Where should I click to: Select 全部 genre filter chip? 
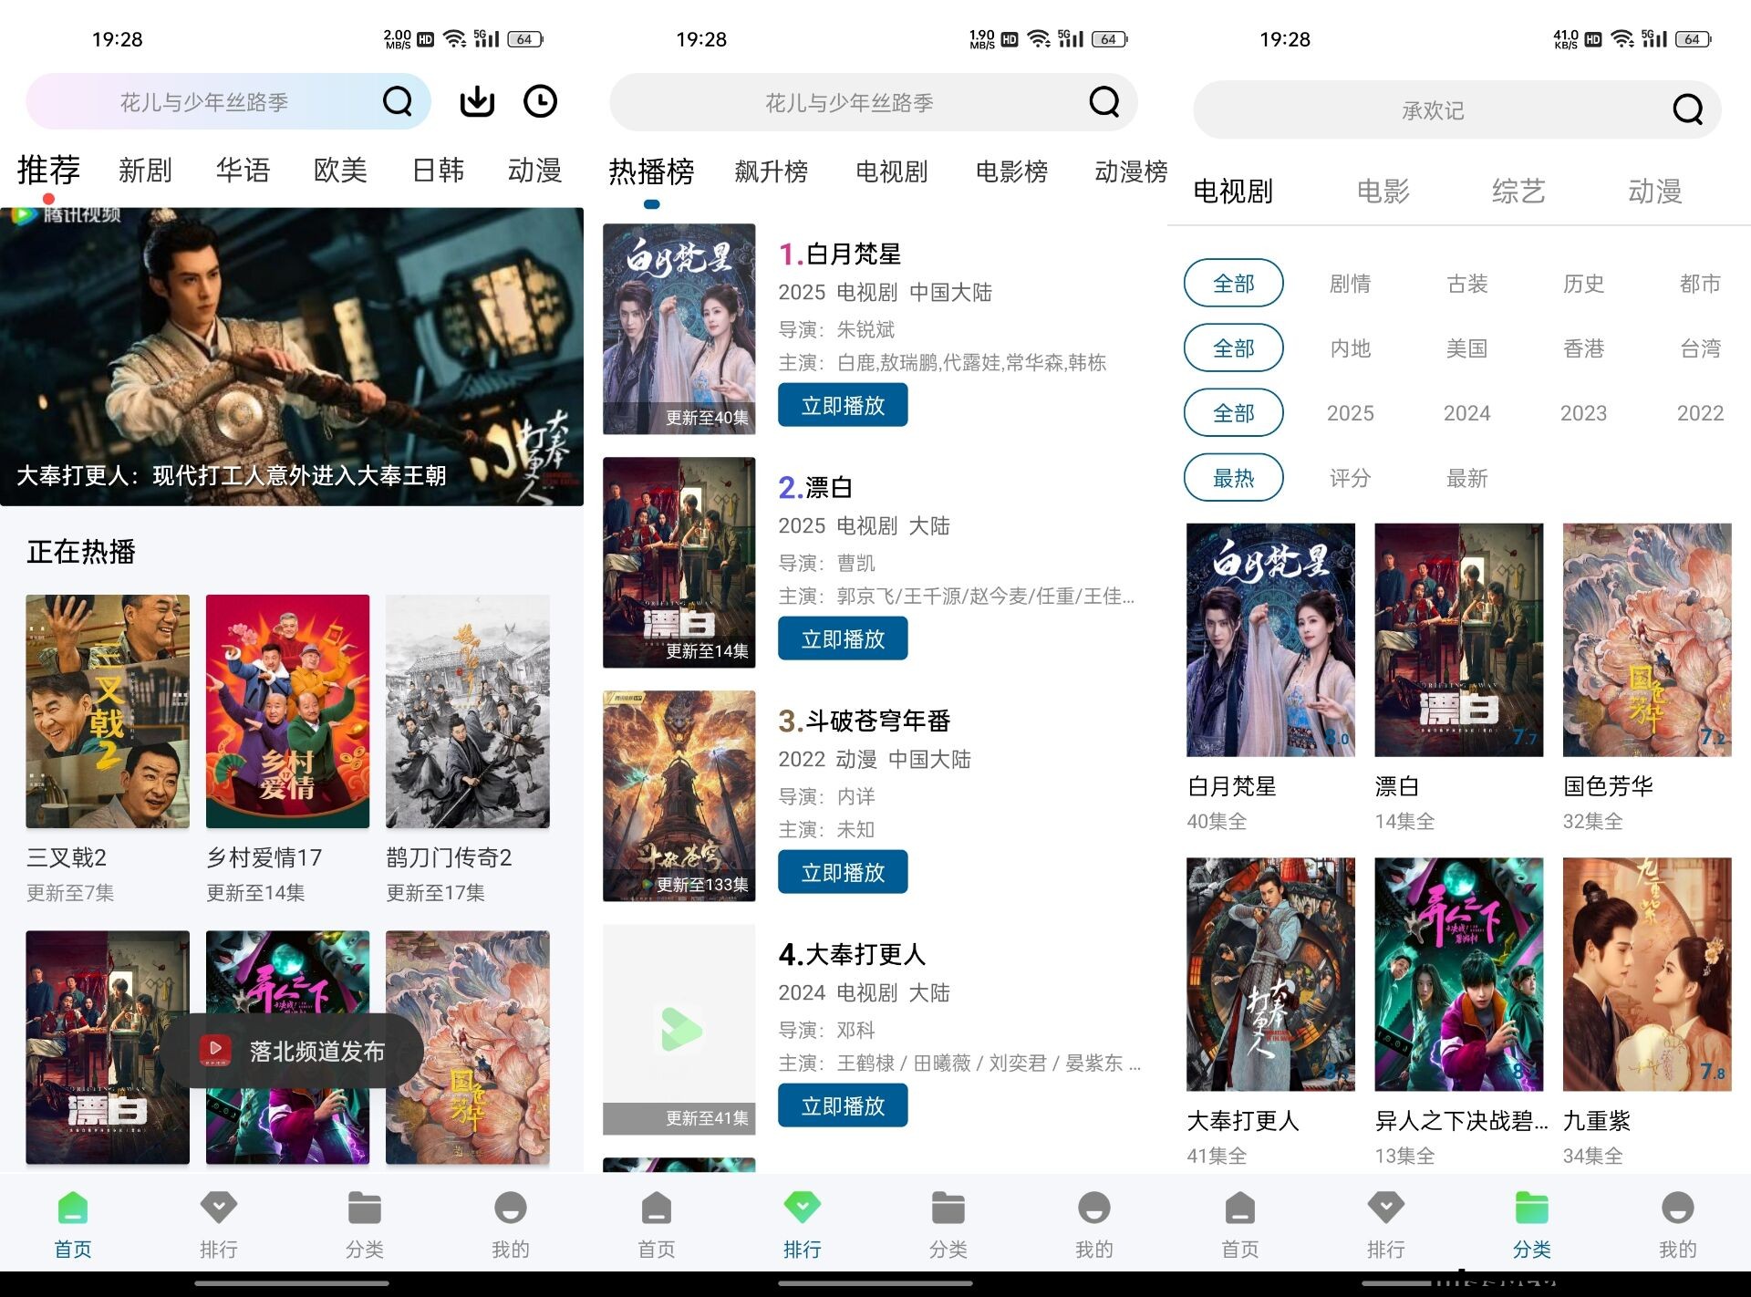click(1234, 284)
